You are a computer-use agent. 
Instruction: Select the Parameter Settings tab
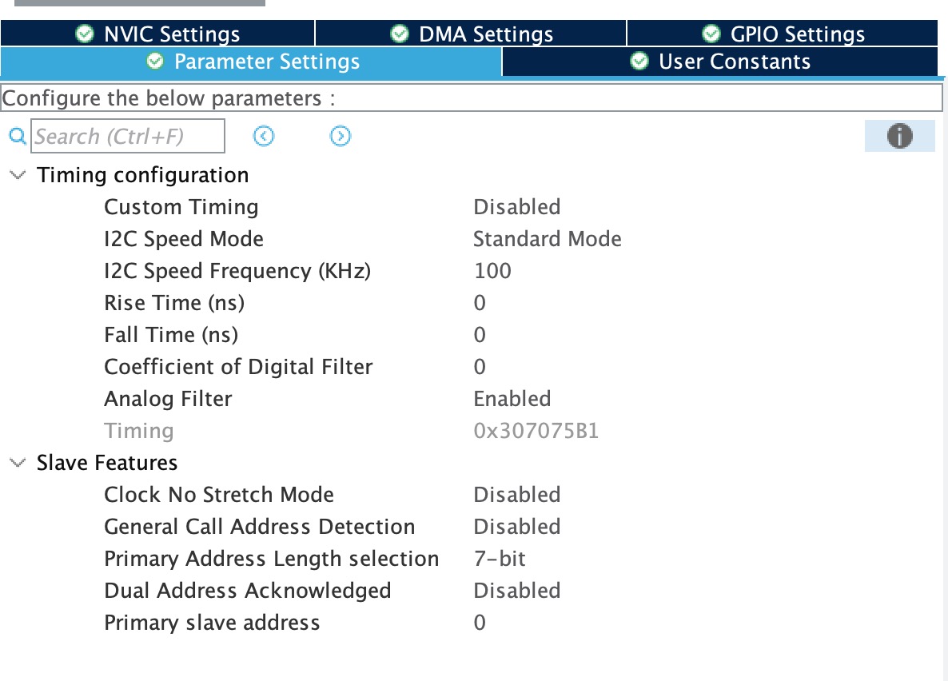pos(251,62)
